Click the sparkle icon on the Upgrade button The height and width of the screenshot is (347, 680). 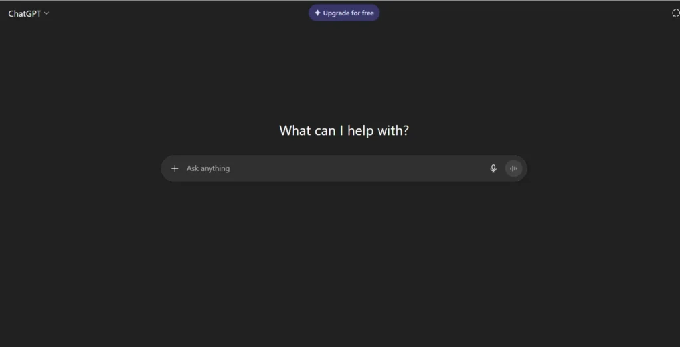[317, 13]
